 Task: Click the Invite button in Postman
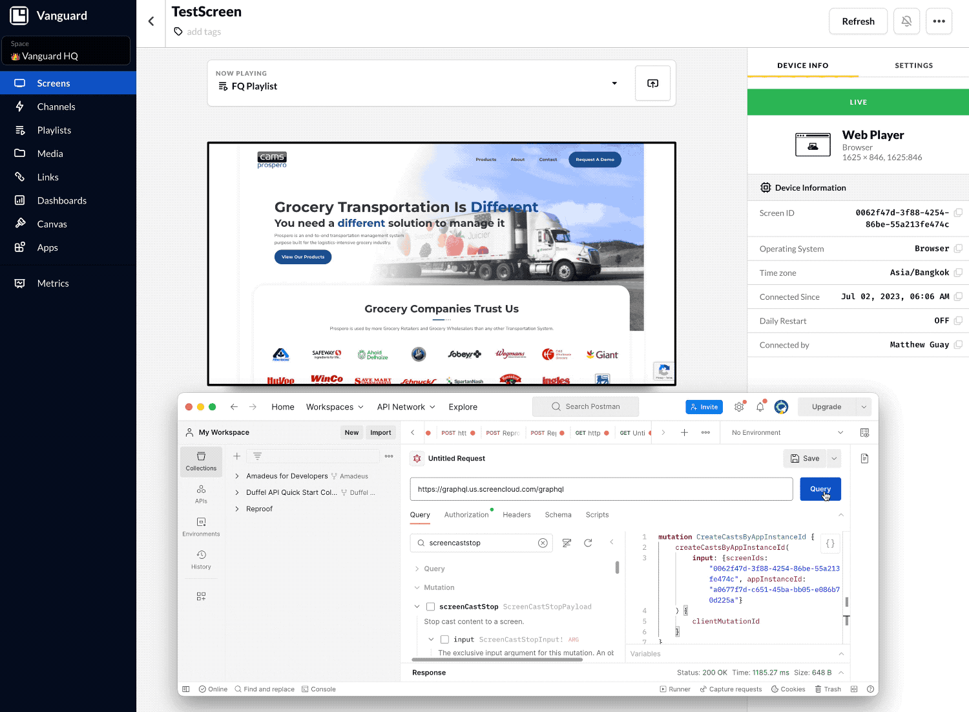point(704,407)
